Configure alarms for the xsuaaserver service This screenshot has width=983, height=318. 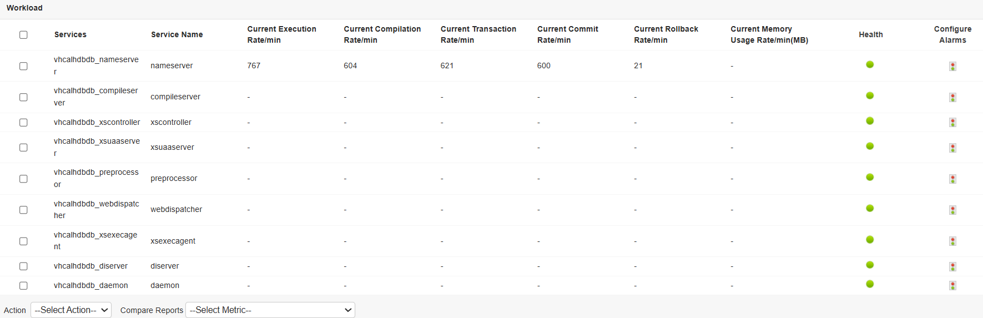pos(952,148)
